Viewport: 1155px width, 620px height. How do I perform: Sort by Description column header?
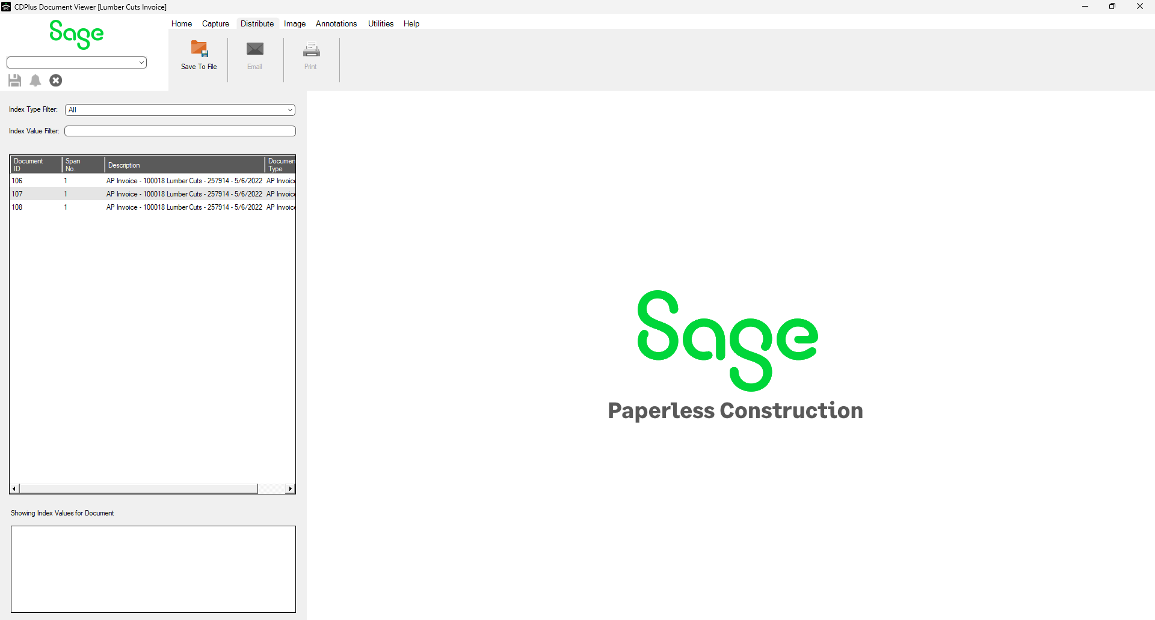[x=185, y=165]
